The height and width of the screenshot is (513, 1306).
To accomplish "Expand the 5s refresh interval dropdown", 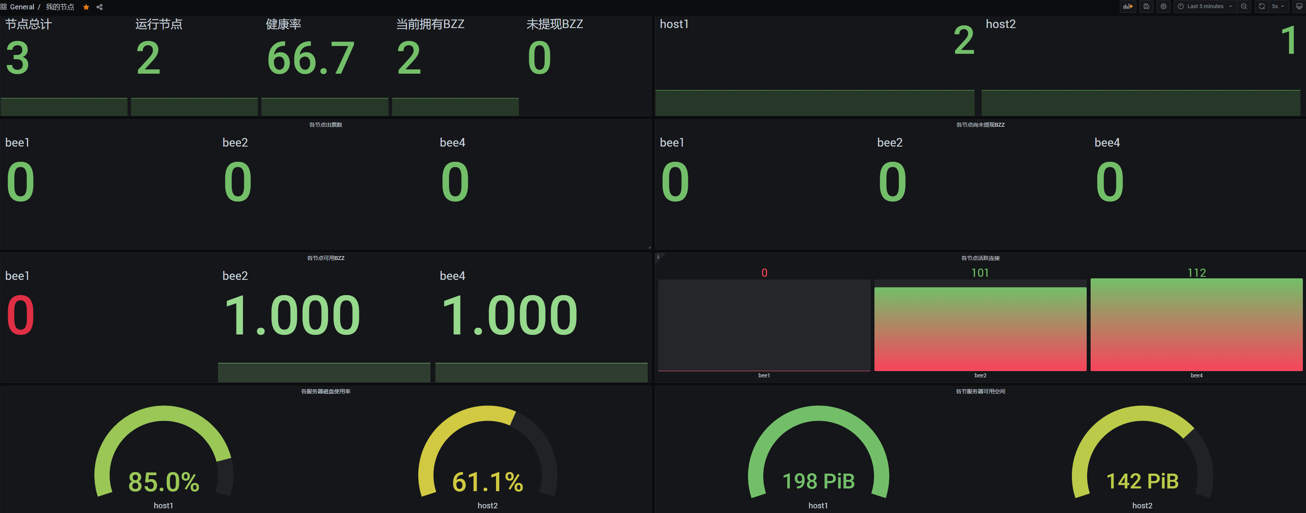I will point(1278,7).
